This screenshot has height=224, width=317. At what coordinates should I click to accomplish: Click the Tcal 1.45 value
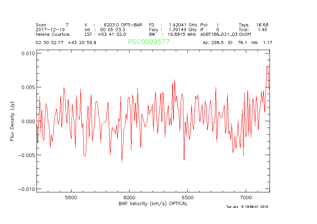253,29
